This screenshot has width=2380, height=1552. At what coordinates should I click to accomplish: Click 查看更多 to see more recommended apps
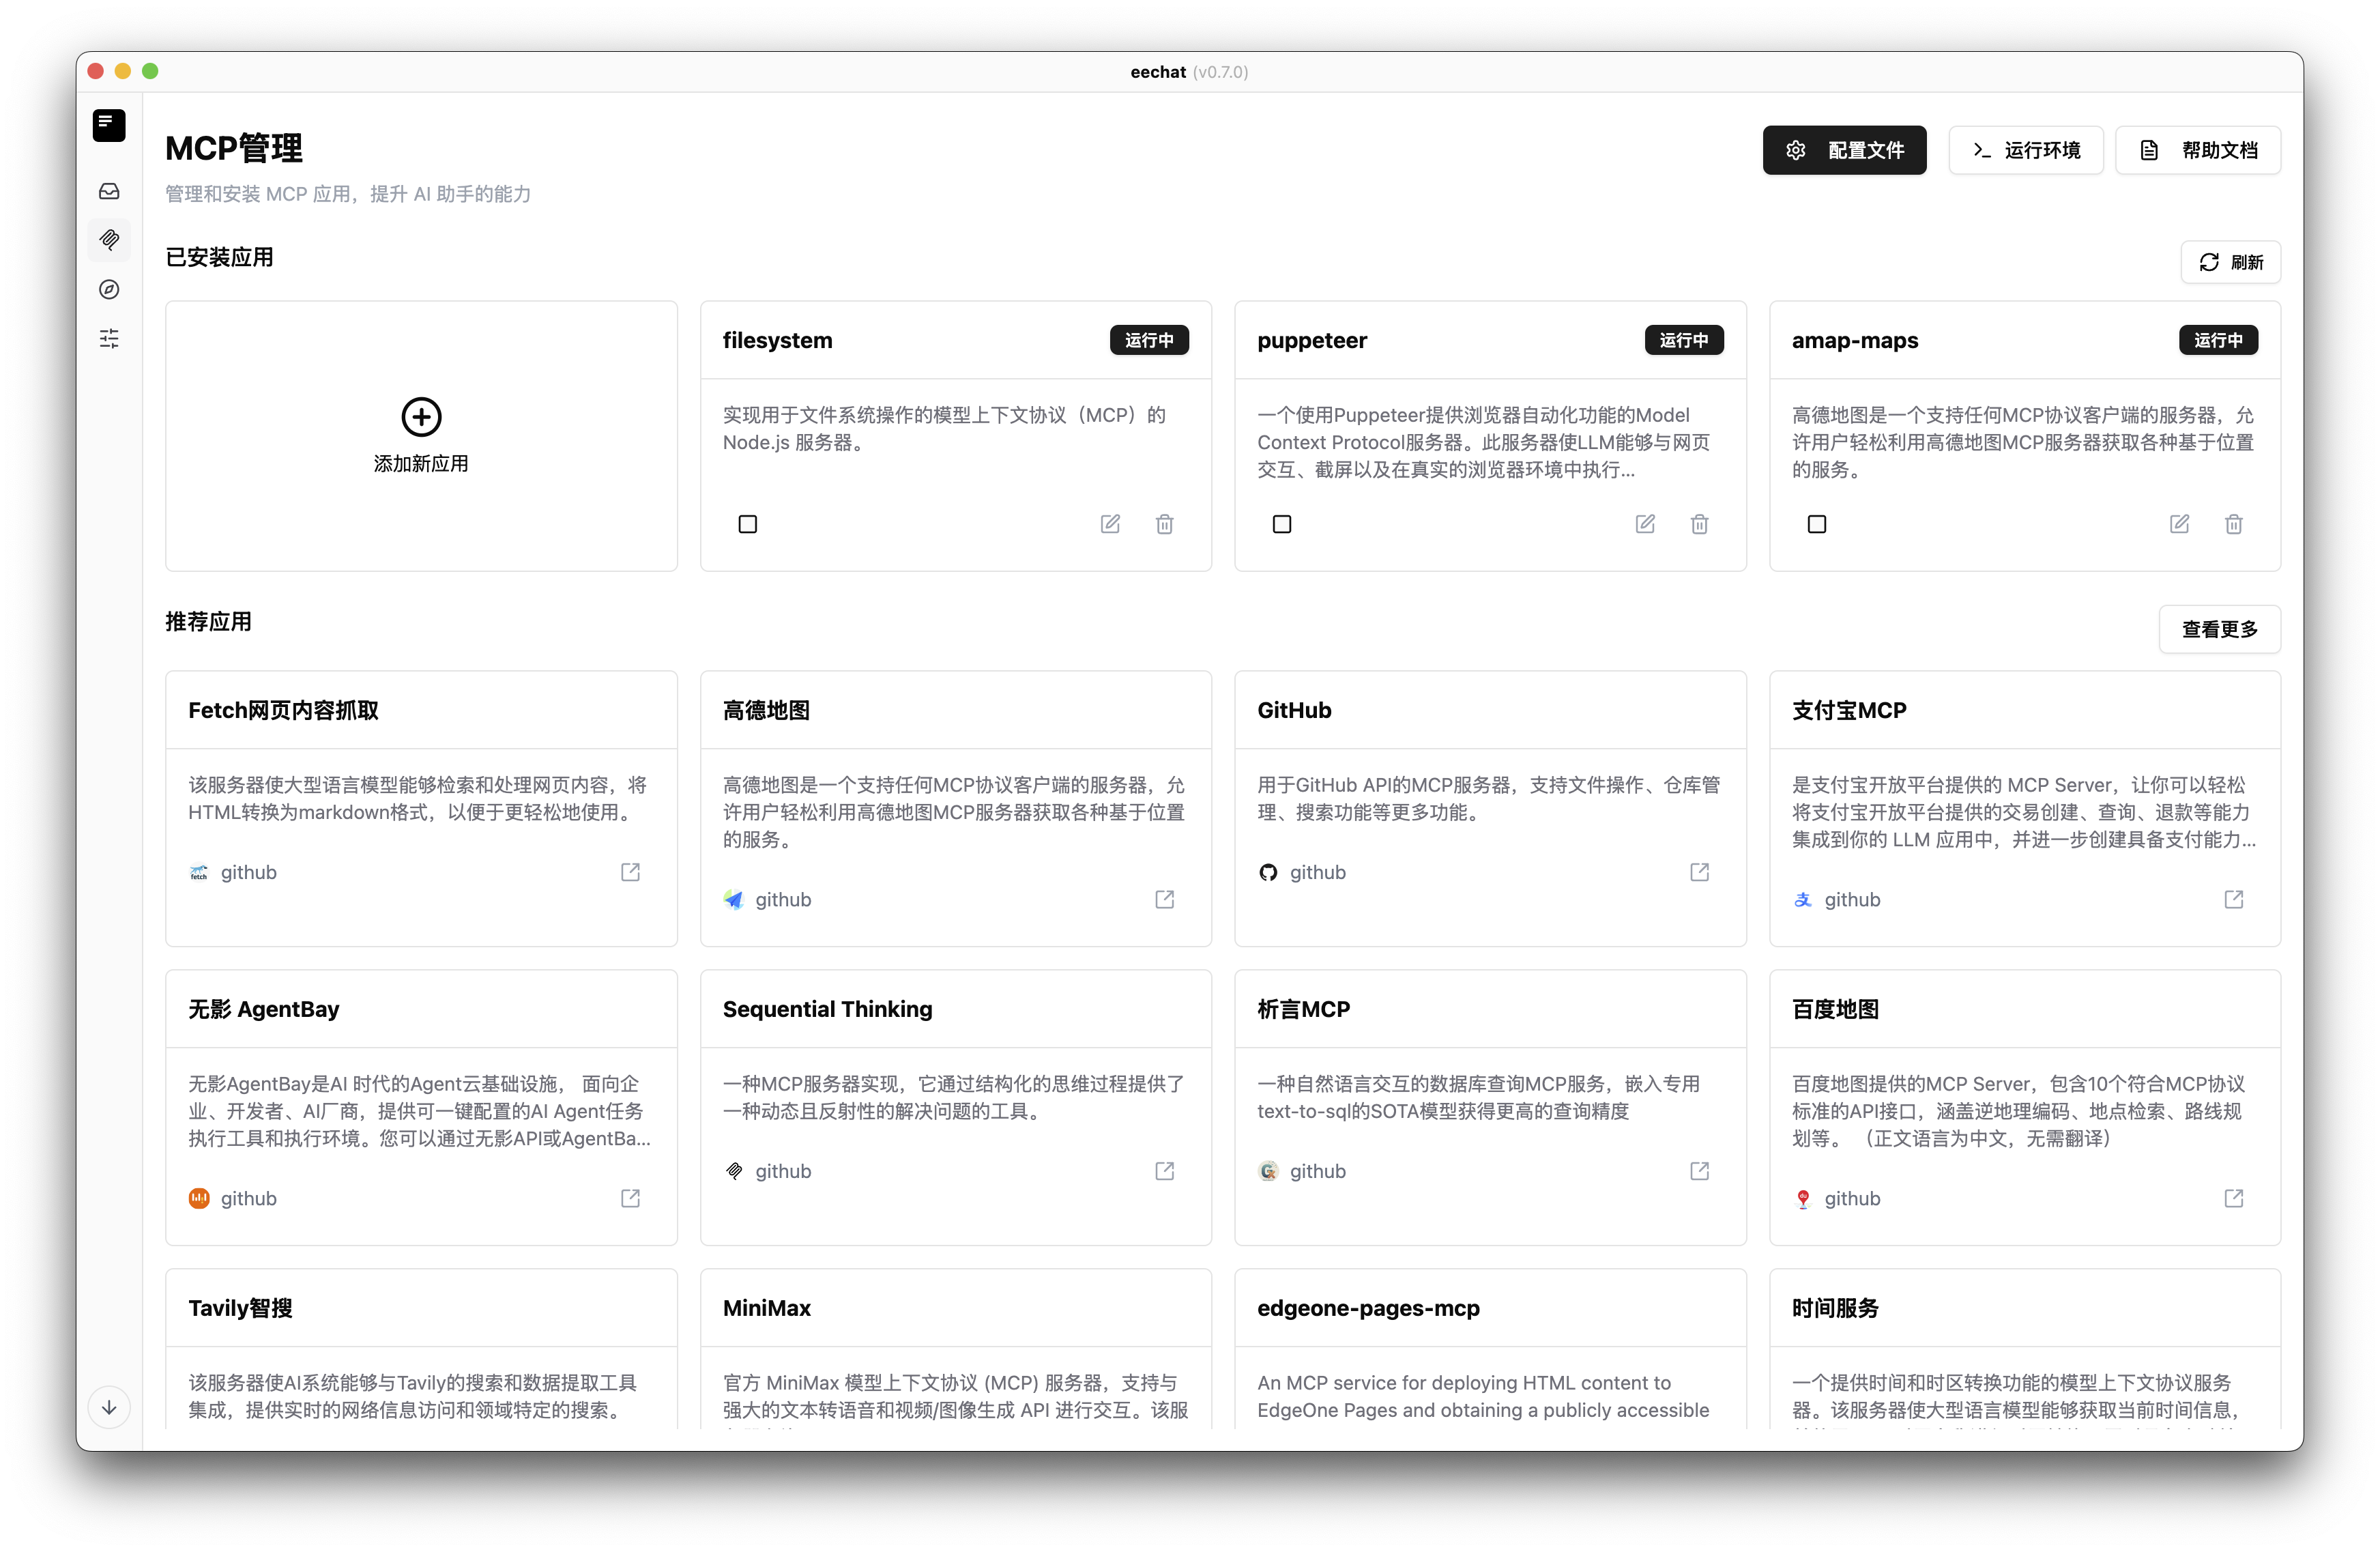click(2219, 629)
